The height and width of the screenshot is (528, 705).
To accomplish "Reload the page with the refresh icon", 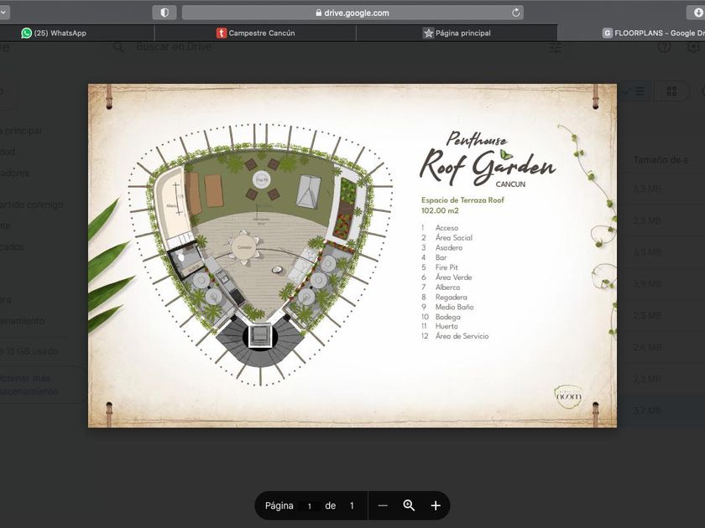I will point(515,13).
